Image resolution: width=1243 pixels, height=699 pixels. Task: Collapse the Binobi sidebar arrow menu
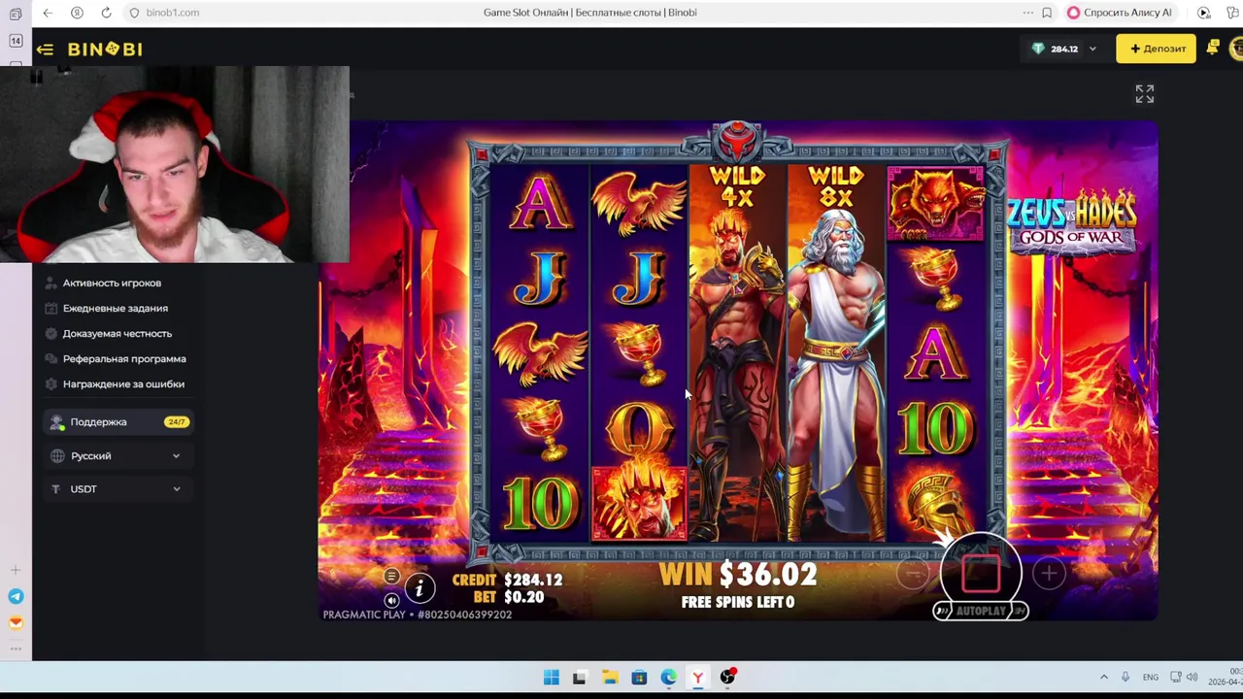click(x=45, y=50)
